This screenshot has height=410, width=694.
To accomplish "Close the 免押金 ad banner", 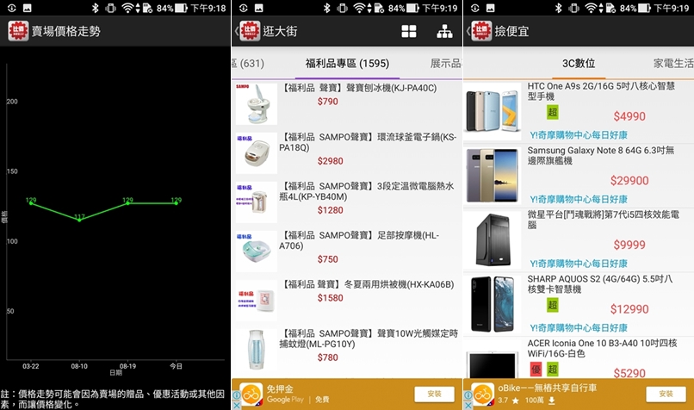I will coord(236,405).
